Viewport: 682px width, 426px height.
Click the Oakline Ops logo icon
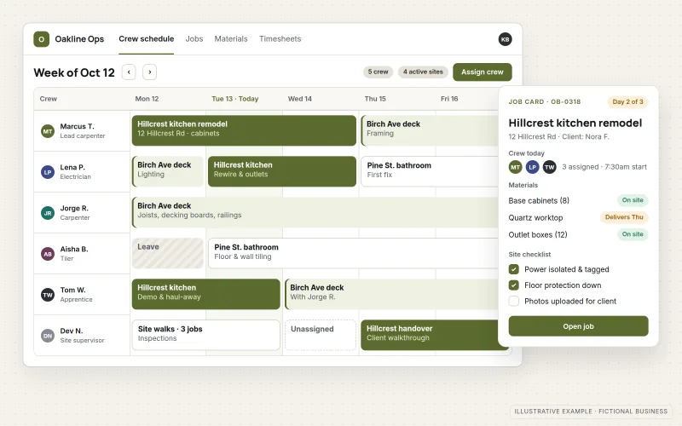41,39
